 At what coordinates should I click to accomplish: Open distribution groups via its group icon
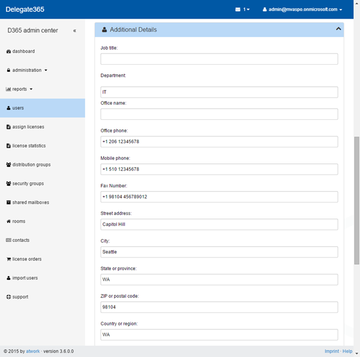(8, 165)
